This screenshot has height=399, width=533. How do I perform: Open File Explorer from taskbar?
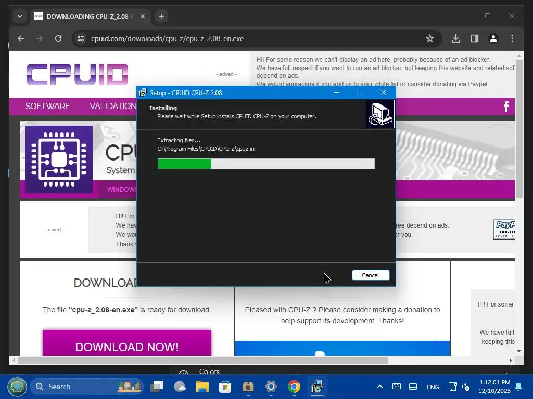[202, 387]
